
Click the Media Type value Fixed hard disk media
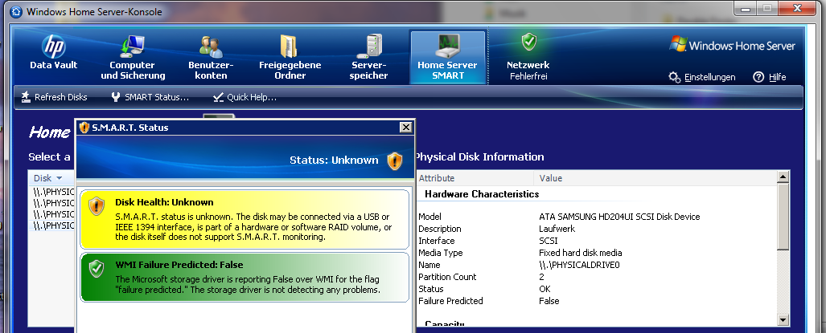[x=581, y=253]
